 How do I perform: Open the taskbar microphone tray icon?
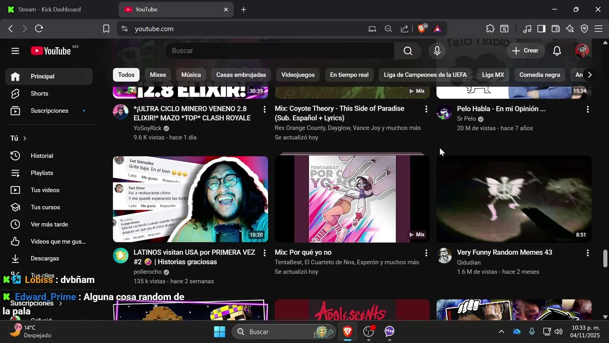[532, 332]
